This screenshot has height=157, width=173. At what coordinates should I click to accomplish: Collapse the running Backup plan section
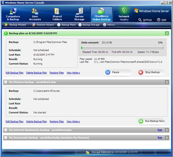167,33
